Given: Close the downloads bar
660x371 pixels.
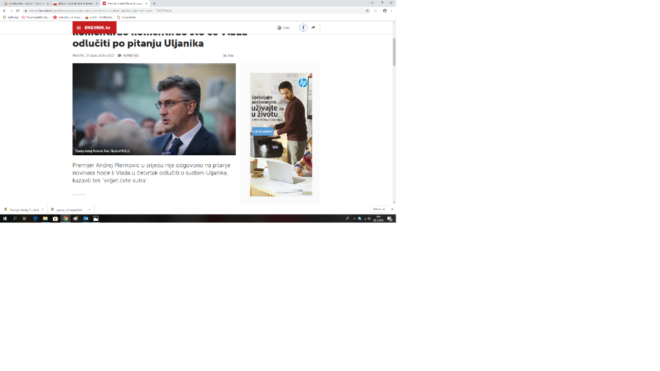Looking at the screenshot, I should pos(393,209).
